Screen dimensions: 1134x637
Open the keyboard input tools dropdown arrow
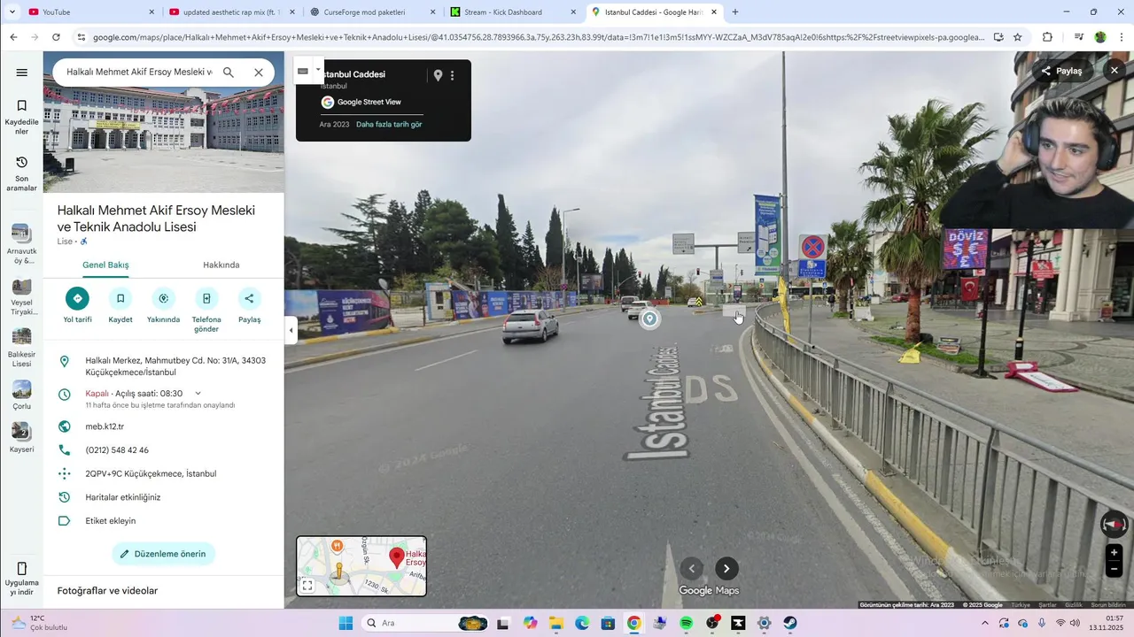[318, 70]
